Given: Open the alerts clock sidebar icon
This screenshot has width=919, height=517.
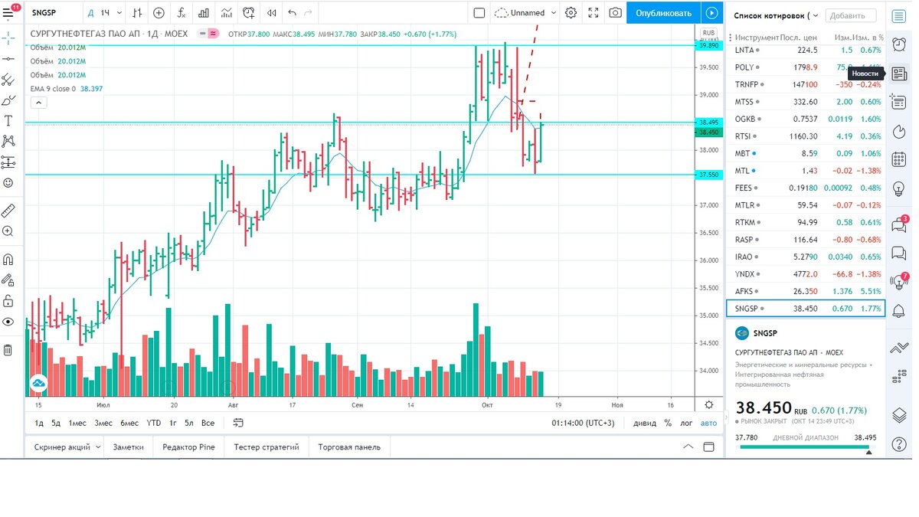Looking at the screenshot, I should click(x=899, y=45).
